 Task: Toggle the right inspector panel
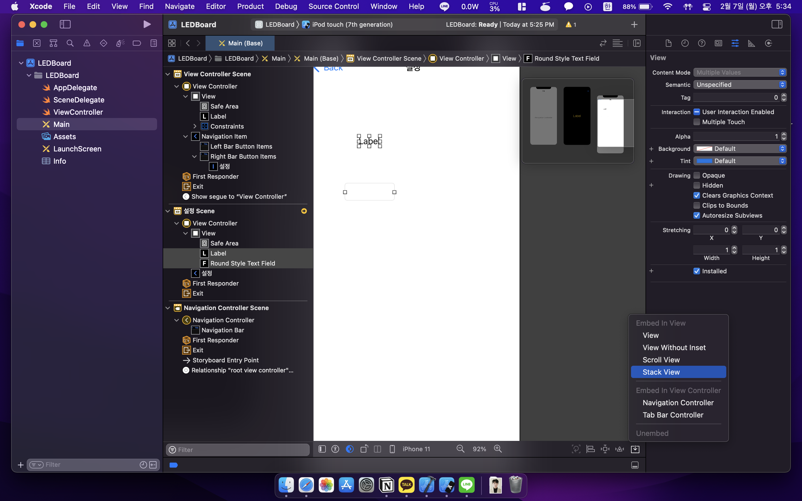coord(777,24)
